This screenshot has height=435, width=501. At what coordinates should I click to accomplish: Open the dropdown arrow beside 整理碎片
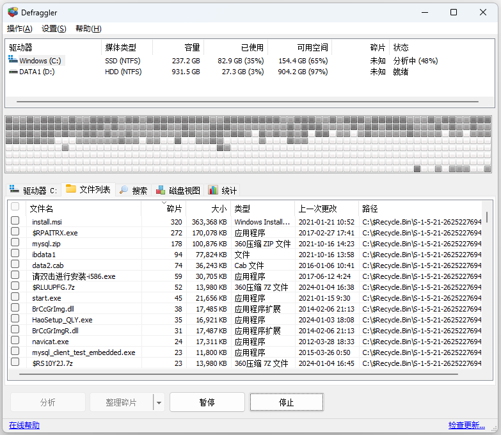click(159, 403)
